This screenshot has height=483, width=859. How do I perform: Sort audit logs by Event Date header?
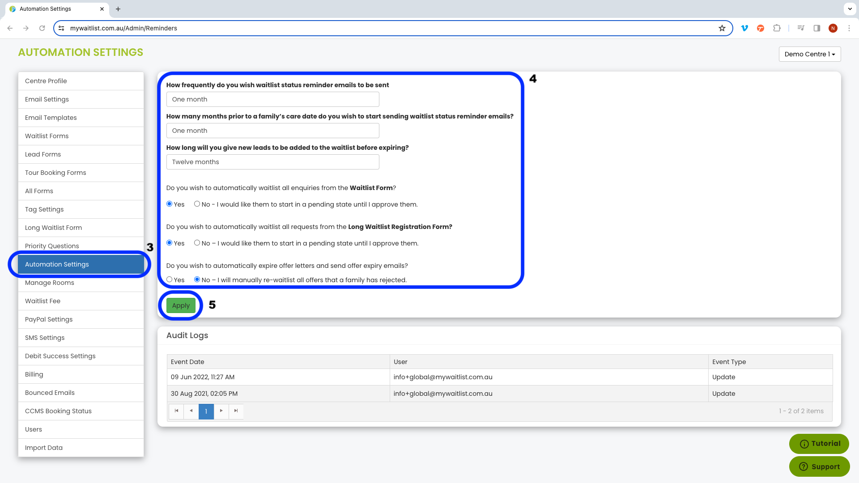pyautogui.click(x=278, y=362)
